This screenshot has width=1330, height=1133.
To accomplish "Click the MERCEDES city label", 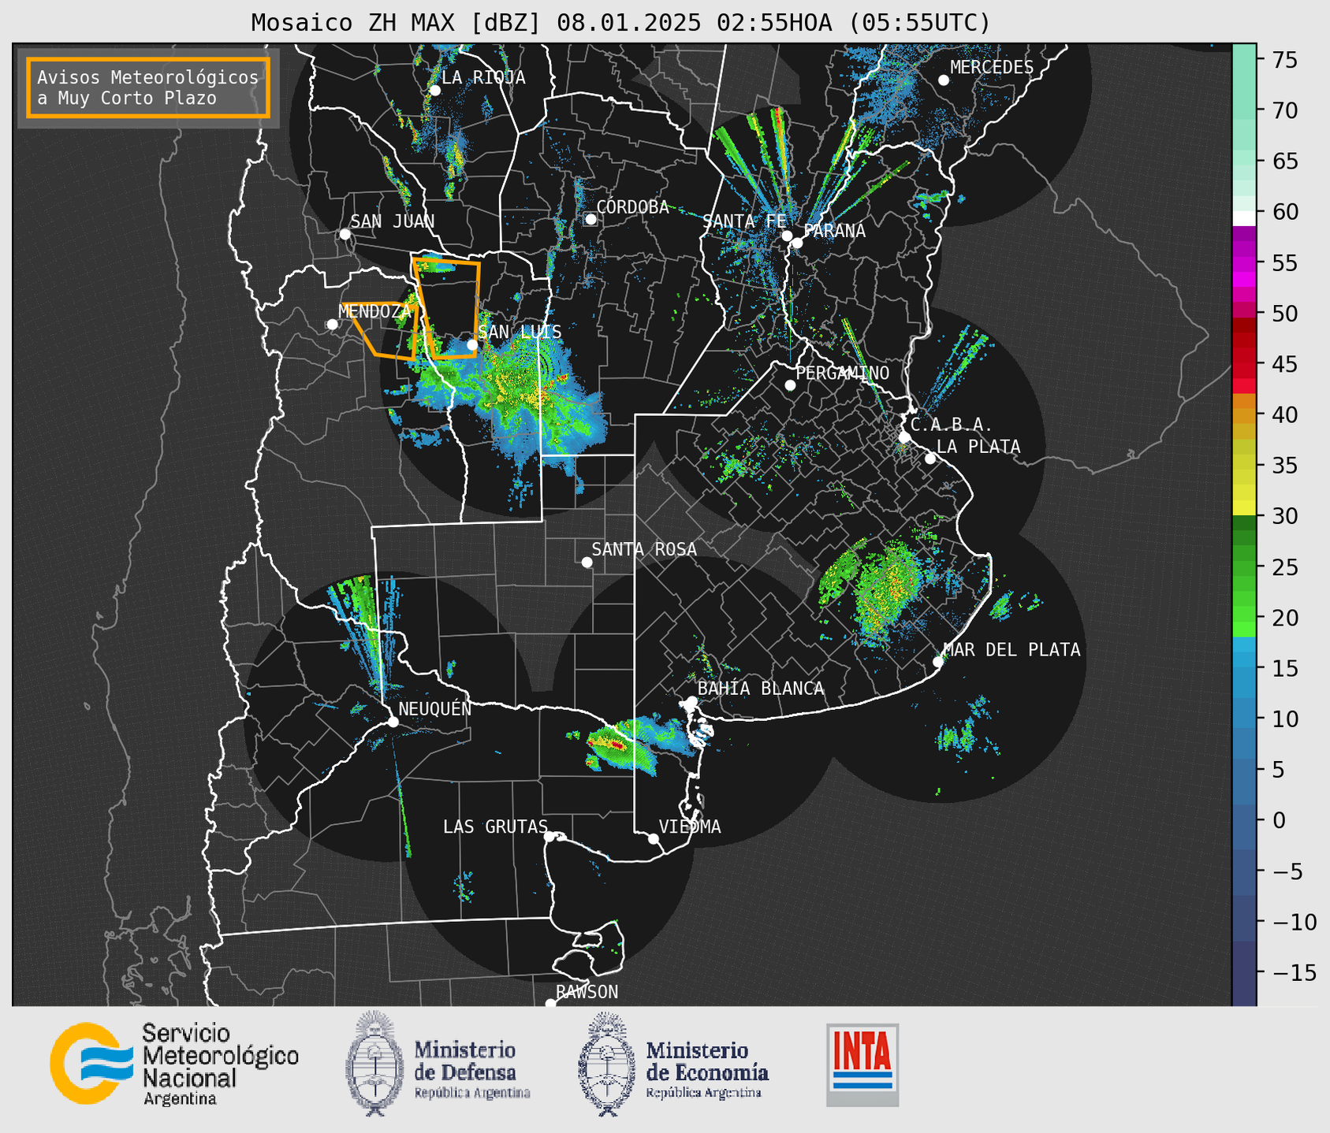I will coord(992,68).
